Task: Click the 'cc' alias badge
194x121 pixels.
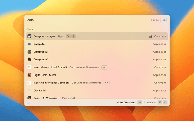Action: point(106,83)
